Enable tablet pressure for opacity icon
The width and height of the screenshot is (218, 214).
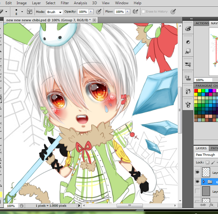click(98, 12)
